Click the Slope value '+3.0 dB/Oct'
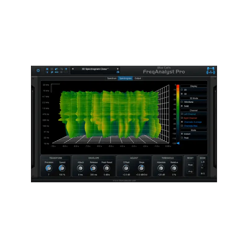This screenshot has width=248, height=248. coord(142,175)
